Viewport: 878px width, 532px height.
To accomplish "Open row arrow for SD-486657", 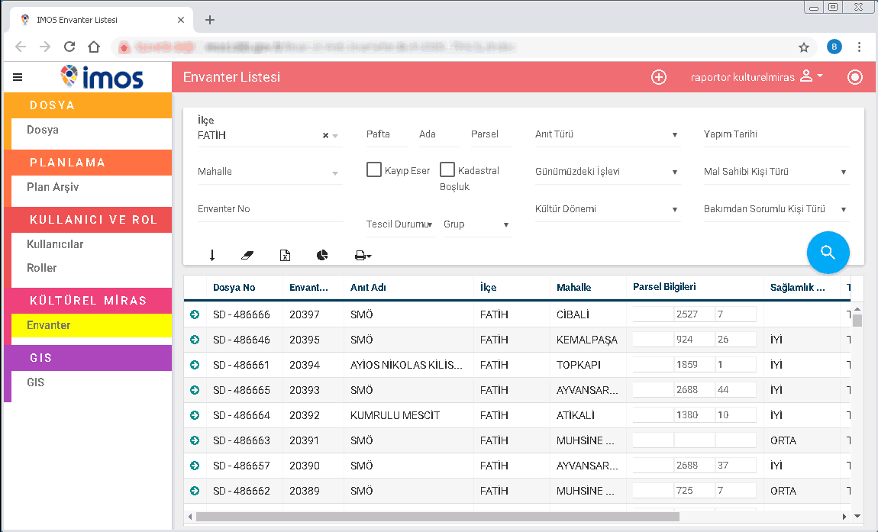I will click(x=194, y=466).
